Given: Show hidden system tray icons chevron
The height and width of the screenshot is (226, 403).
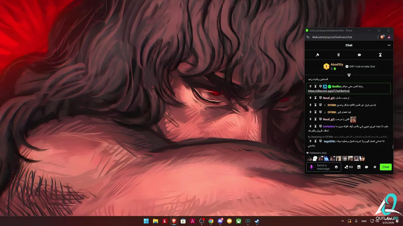Looking at the screenshot, I should [x=343, y=221].
